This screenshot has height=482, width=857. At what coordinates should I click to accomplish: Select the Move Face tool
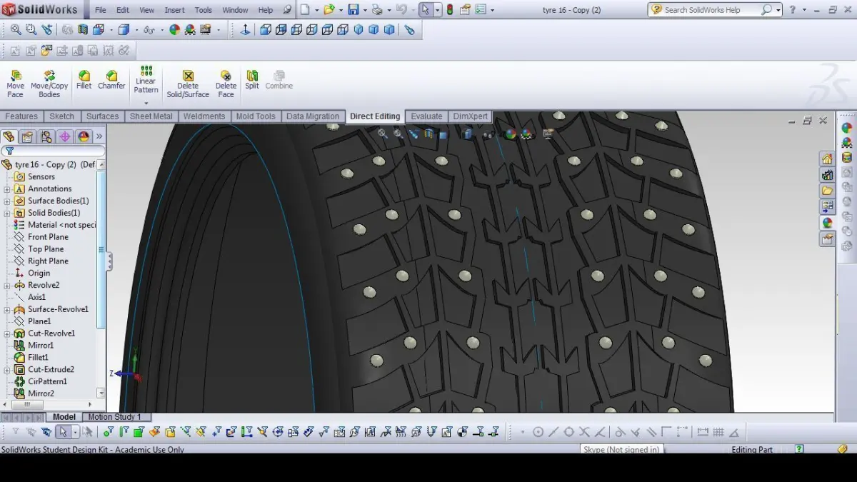click(x=15, y=84)
